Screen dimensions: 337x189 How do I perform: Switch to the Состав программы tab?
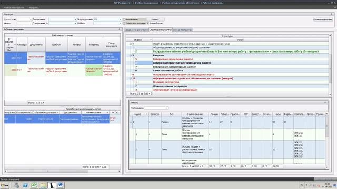point(182,30)
